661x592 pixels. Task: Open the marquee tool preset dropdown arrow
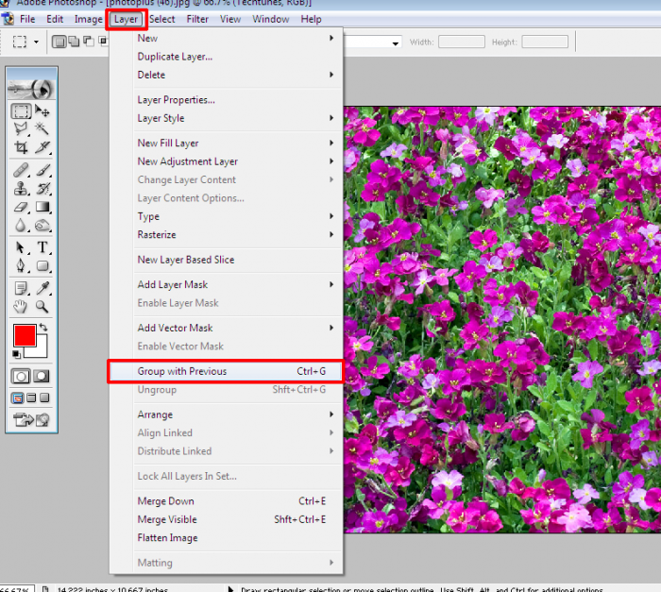[37, 42]
